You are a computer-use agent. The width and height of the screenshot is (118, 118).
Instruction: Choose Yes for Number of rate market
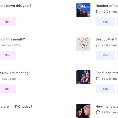pos(105,22)
